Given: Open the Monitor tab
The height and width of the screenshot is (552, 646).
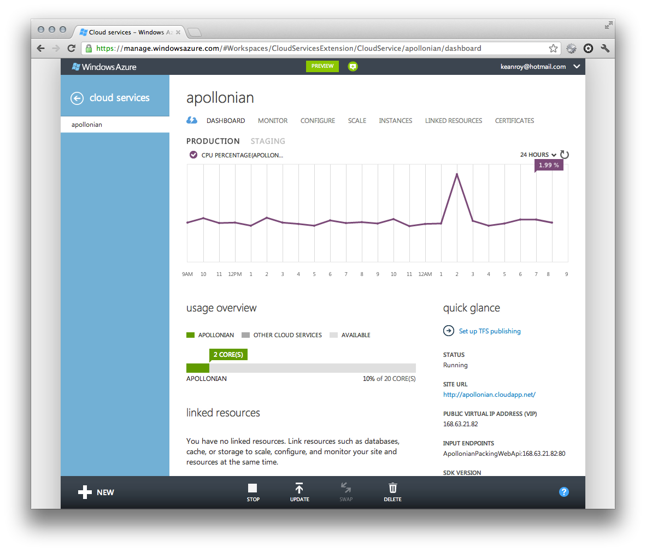Looking at the screenshot, I should click(273, 121).
